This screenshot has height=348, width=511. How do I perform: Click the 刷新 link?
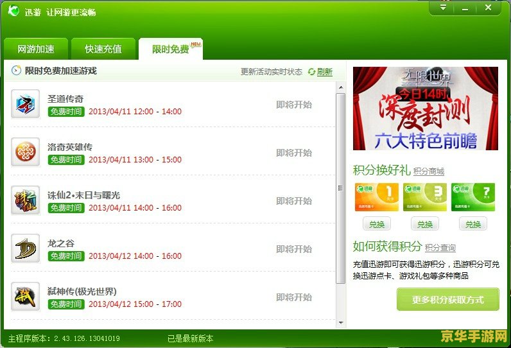click(325, 72)
